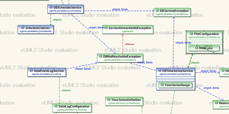Click Import label below DBScheduleService
Viewport: 229px width, 114px height.
[57, 20]
